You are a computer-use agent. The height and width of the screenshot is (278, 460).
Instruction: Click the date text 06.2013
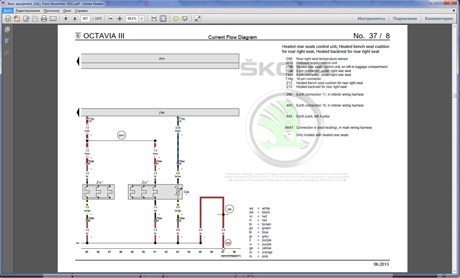click(381, 264)
